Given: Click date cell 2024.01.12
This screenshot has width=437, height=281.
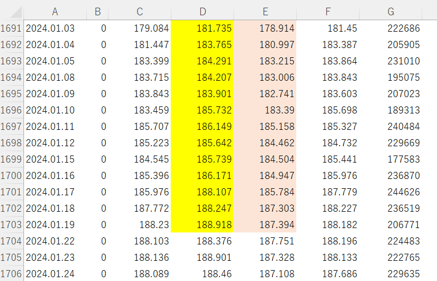Looking at the screenshot, I should 55,143.
